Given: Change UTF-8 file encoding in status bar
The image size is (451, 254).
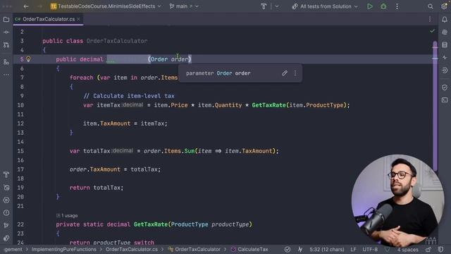Looking at the screenshot, I should pyautogui.click(x=370, y=249).
